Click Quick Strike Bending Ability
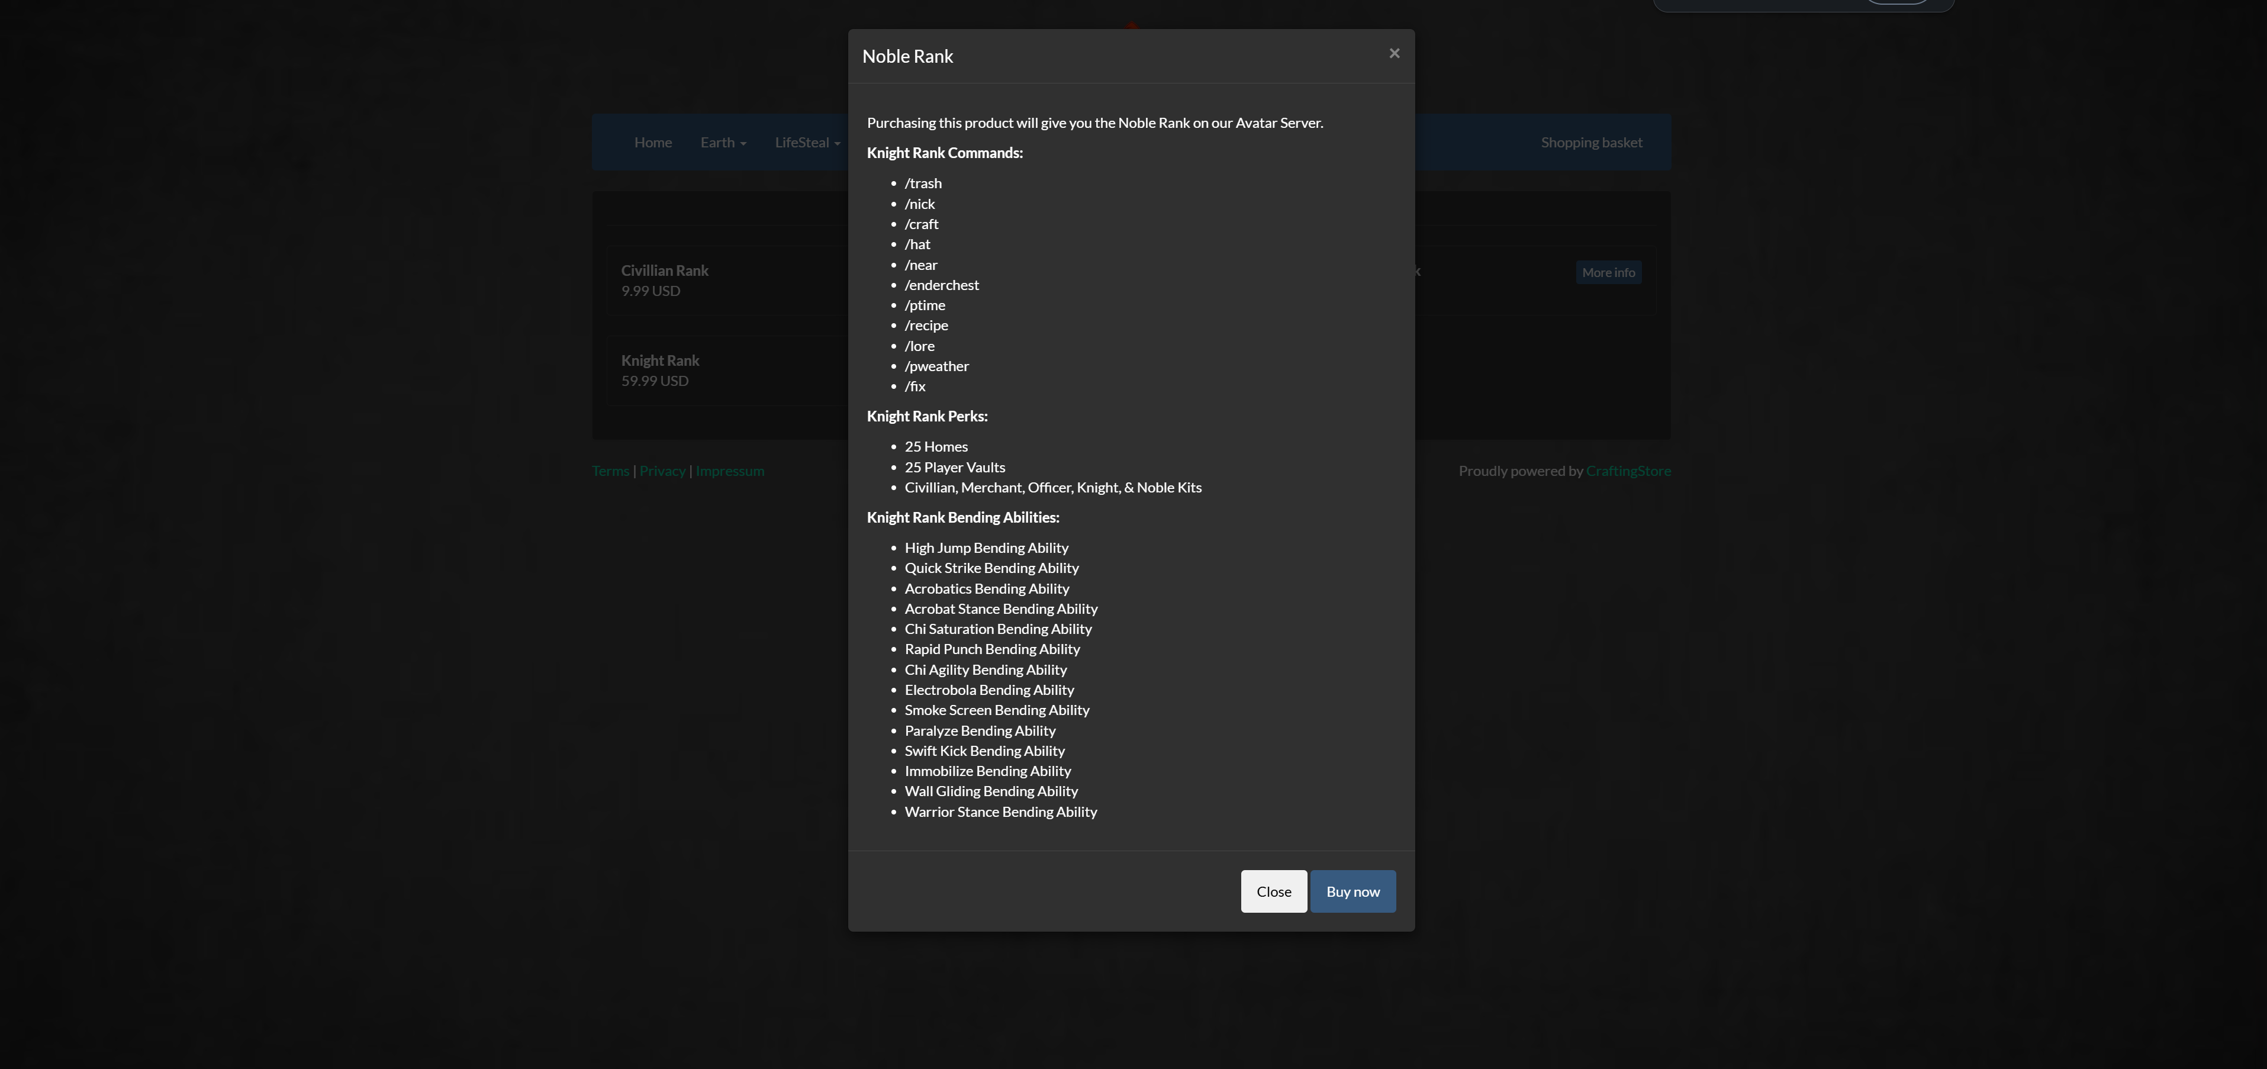Screen dimensions: 2267x1069 [992, 568]
